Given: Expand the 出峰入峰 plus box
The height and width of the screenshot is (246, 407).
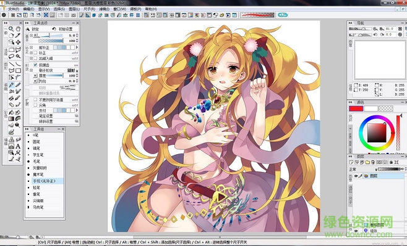Looking at the screenshot, I should click(31, 59).
